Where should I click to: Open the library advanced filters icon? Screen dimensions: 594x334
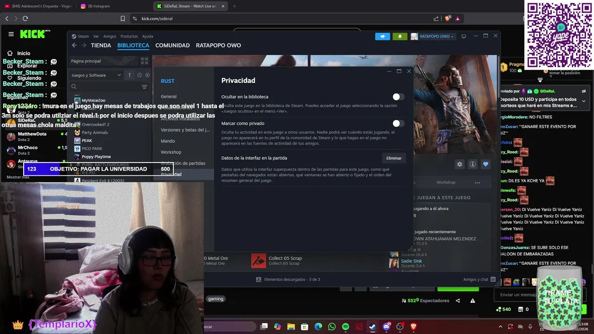(144, 87)
